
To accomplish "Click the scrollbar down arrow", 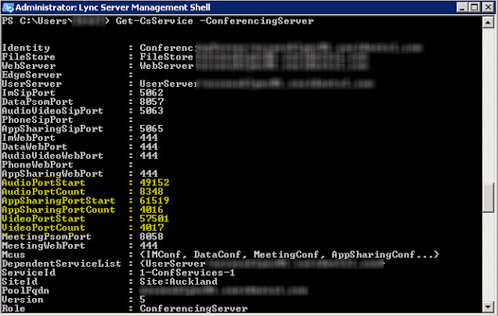I will pyautogui.click(x=489, y=308).
